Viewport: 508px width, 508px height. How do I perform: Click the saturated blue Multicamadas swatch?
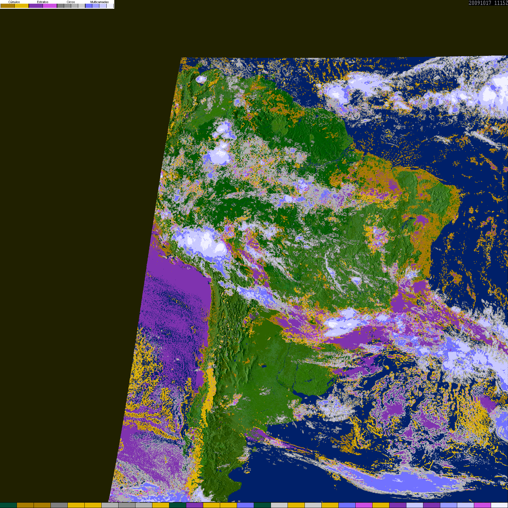click(89, 6)
